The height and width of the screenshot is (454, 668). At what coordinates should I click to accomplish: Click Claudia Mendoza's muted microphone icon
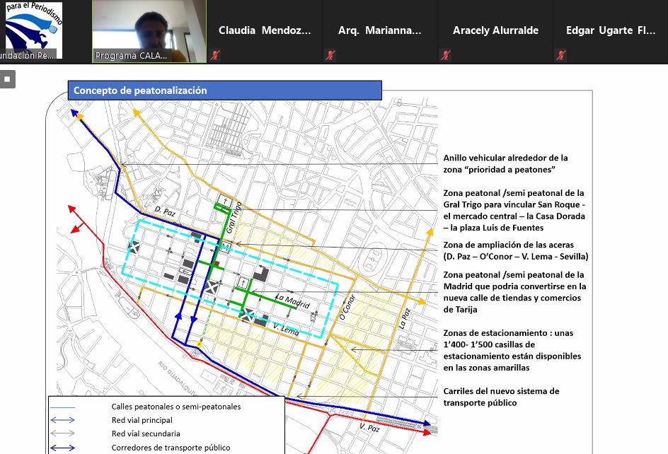coord(215,55)
